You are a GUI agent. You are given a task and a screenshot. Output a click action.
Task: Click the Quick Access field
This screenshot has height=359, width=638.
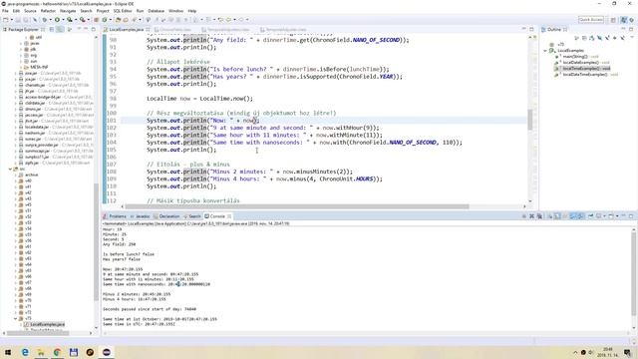[591, 20]
